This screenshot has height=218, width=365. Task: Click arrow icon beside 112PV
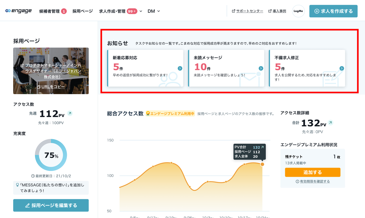tap(70, 113)
